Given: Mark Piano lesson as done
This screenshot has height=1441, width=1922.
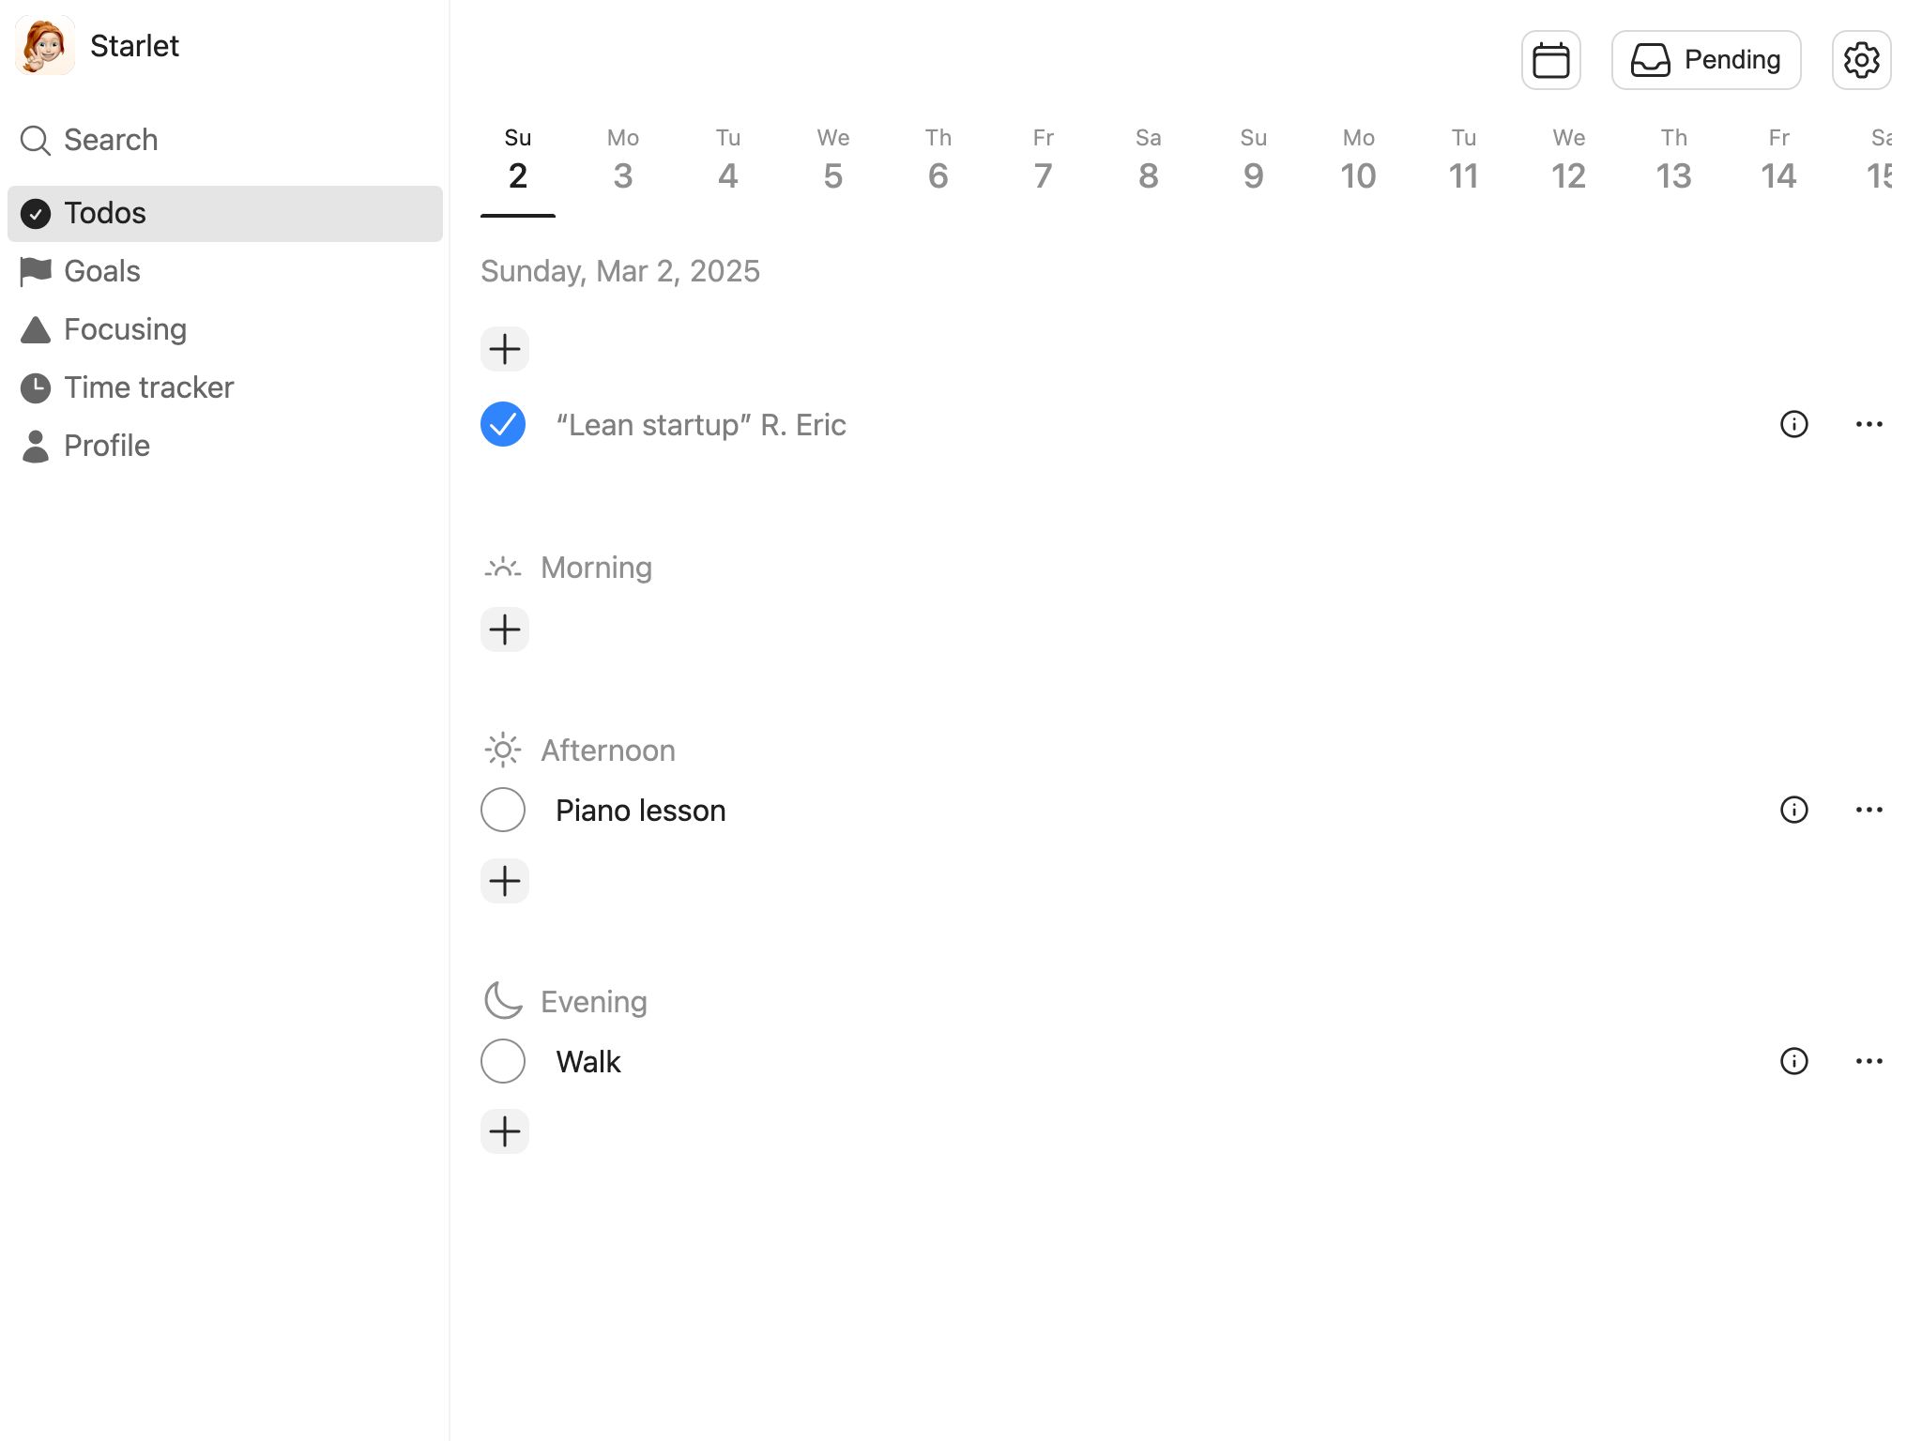Looking at the screenshot, I should (x=503, y=810).
